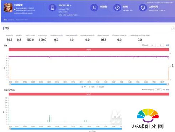Click the creator user profile icon
Image resolution: width=175 pixels, height=132 pixels.
pyautogui.click(x=94, y=8)
